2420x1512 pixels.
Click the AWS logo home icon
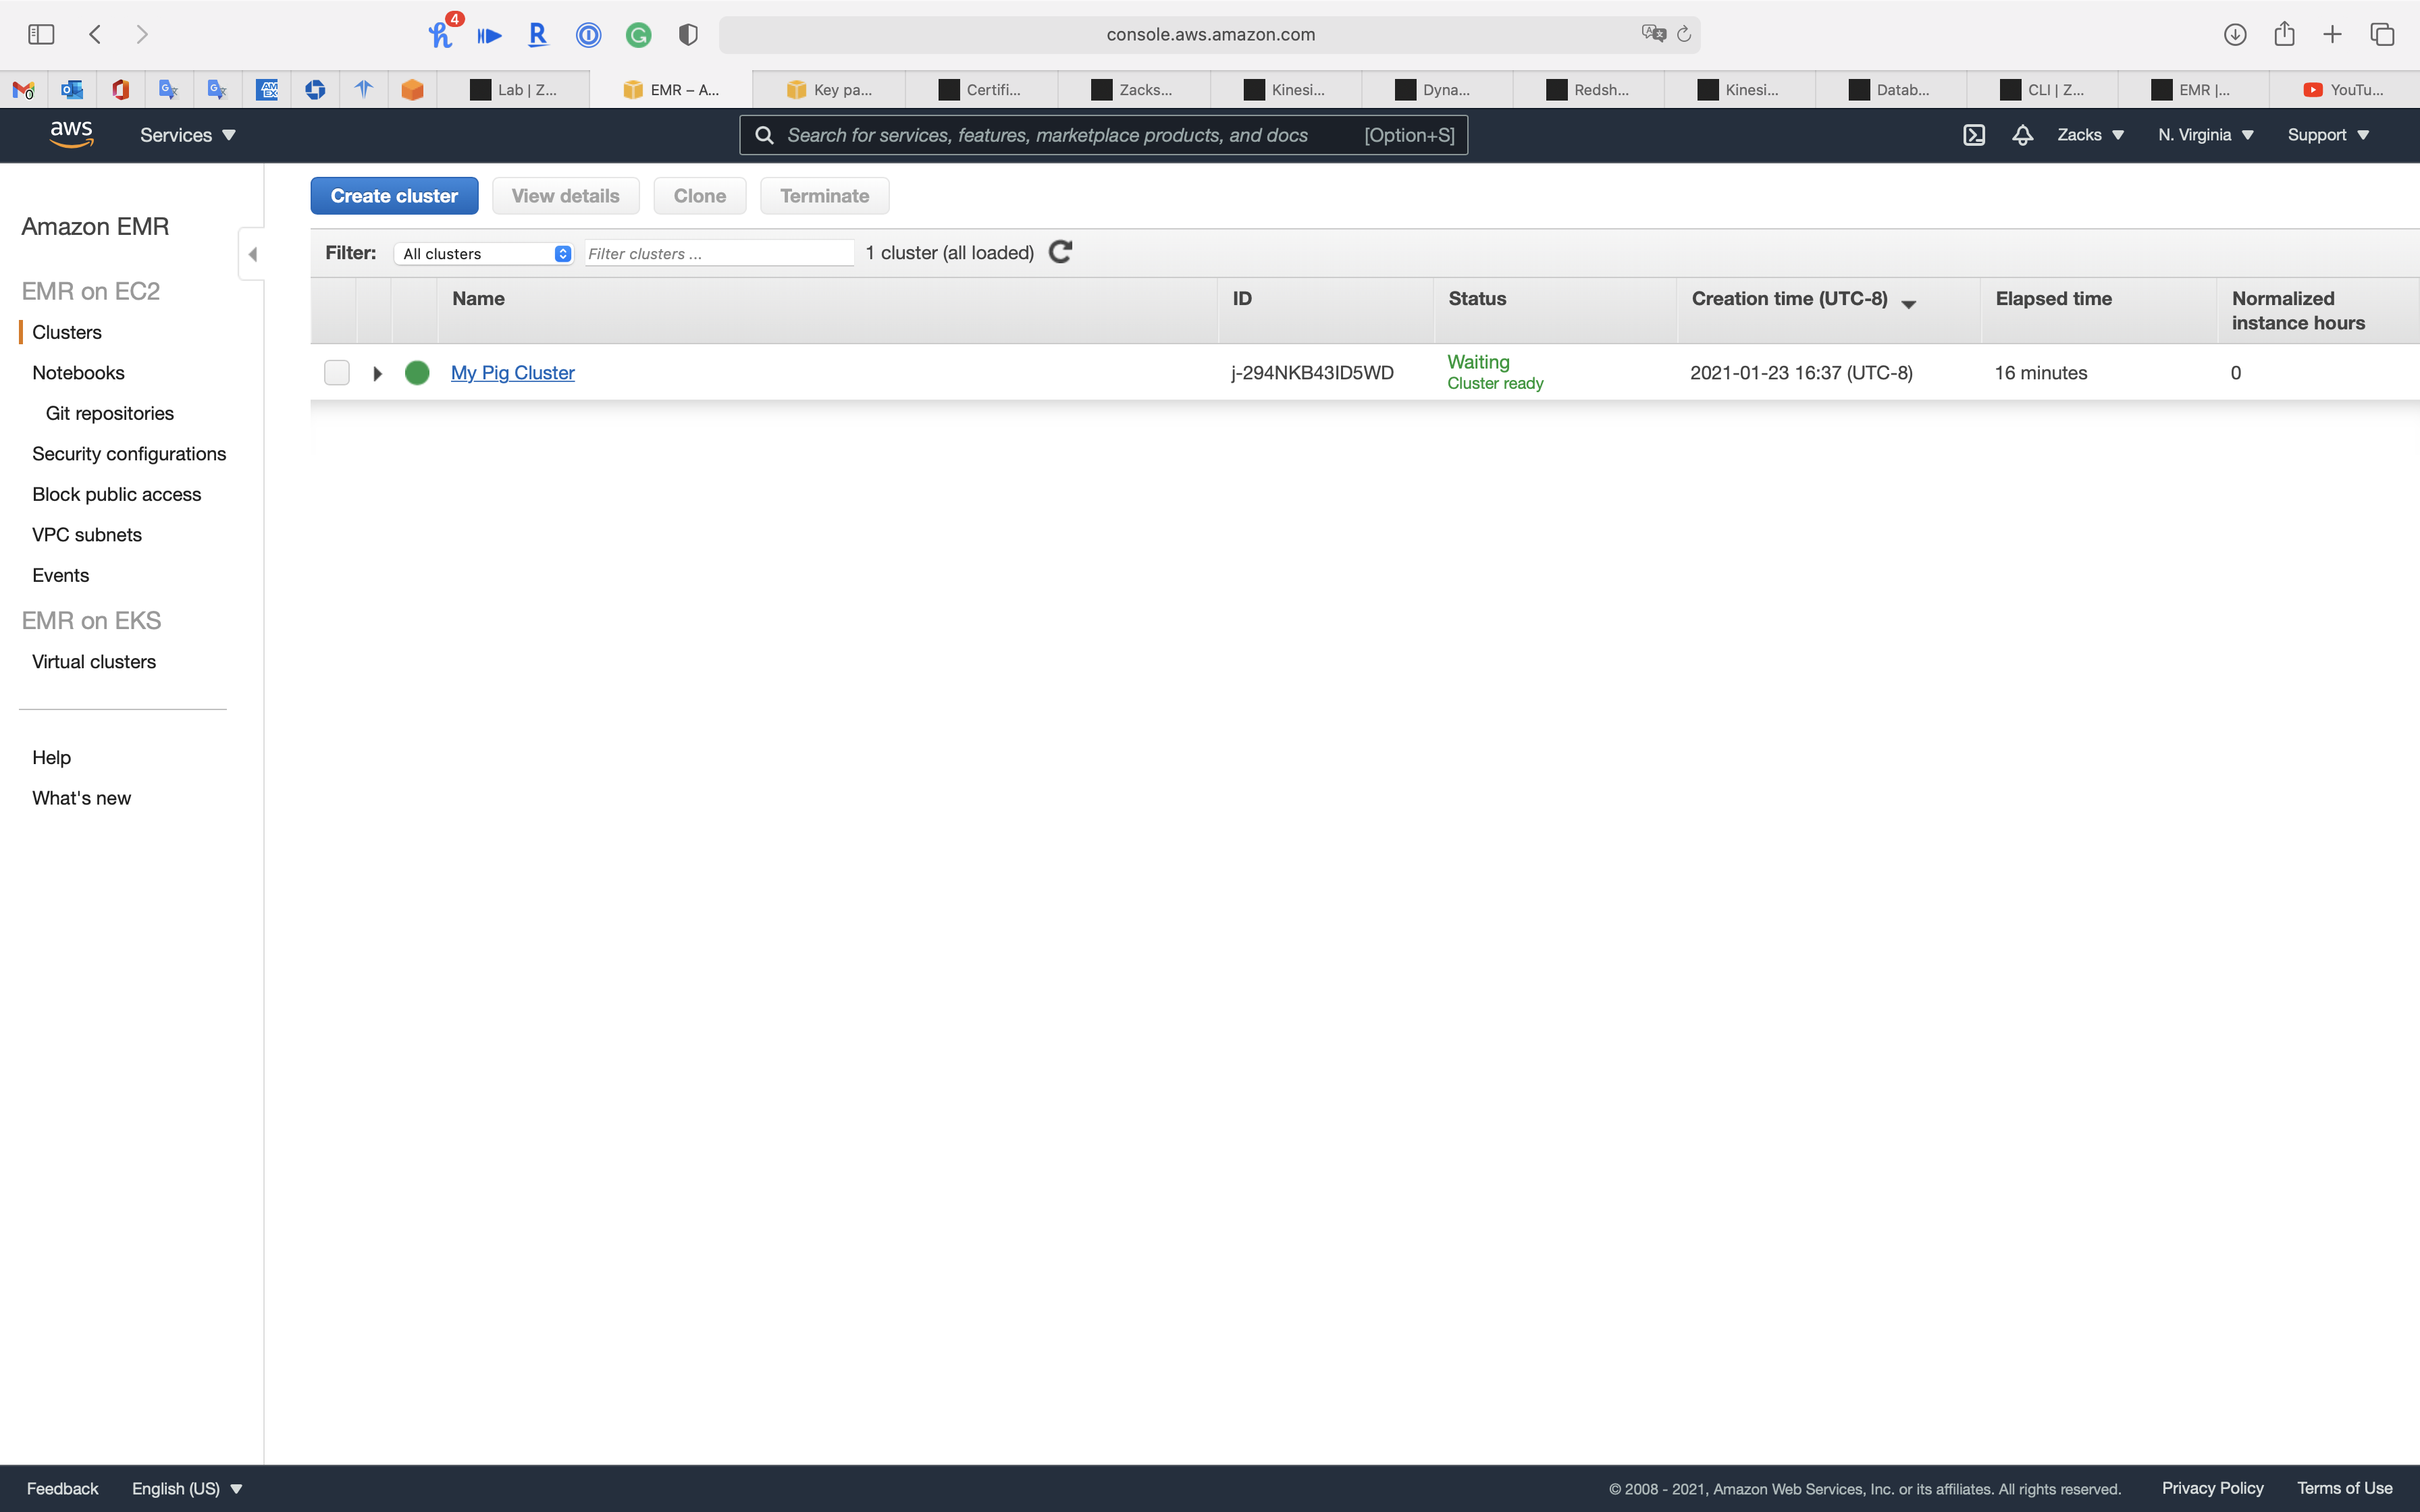[71, 134]
